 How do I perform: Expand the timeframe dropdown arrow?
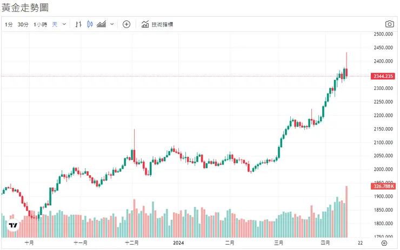(64, 24)
